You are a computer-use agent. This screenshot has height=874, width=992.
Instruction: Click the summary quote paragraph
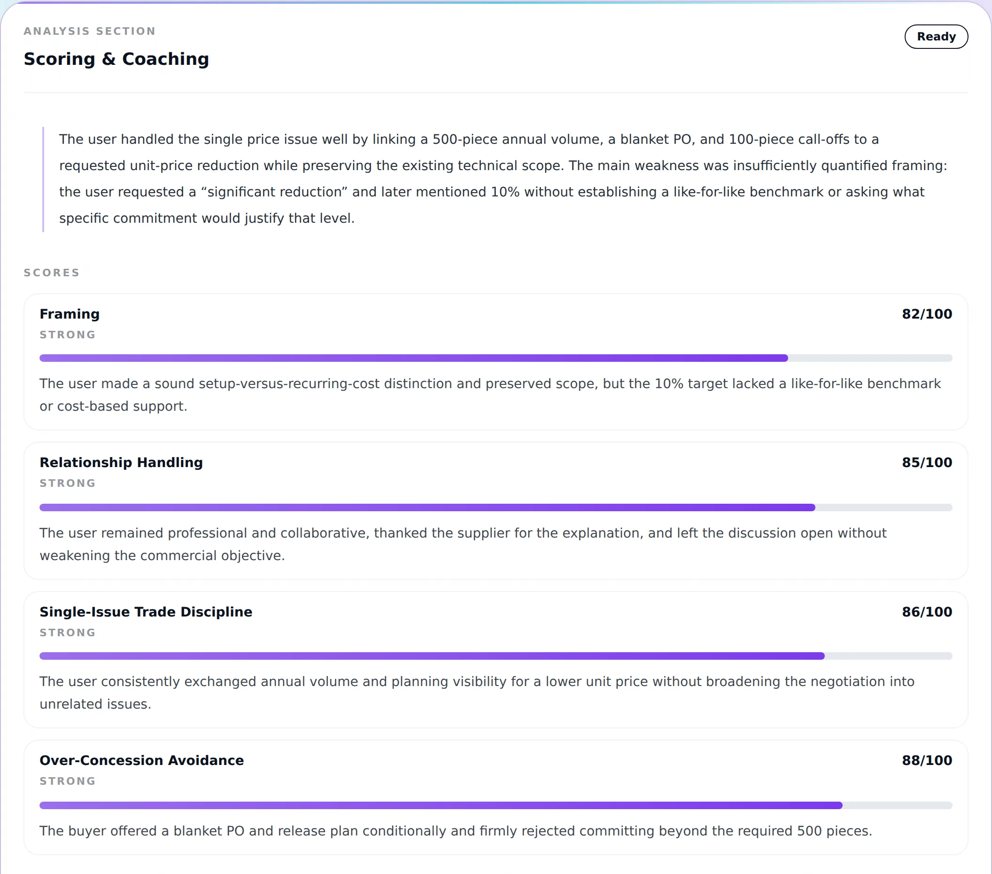(x=503, y=179)
